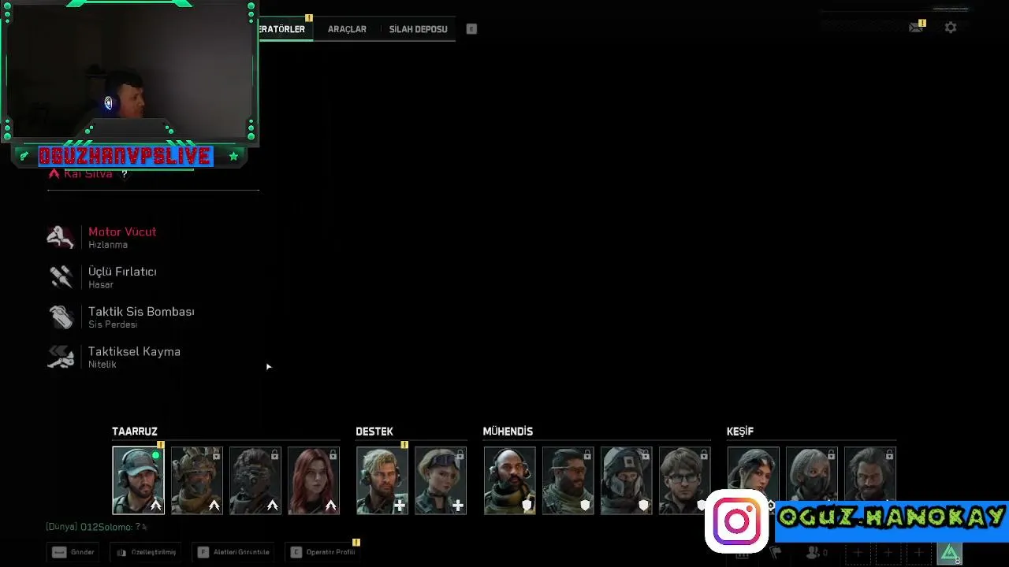Click the E key hint icon beside Silah Deposu
Viewport: 1009px width, 567px height.
(x=471, y=29)
